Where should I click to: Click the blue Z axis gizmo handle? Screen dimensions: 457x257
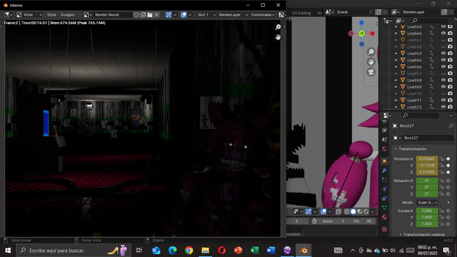point(361,23)
